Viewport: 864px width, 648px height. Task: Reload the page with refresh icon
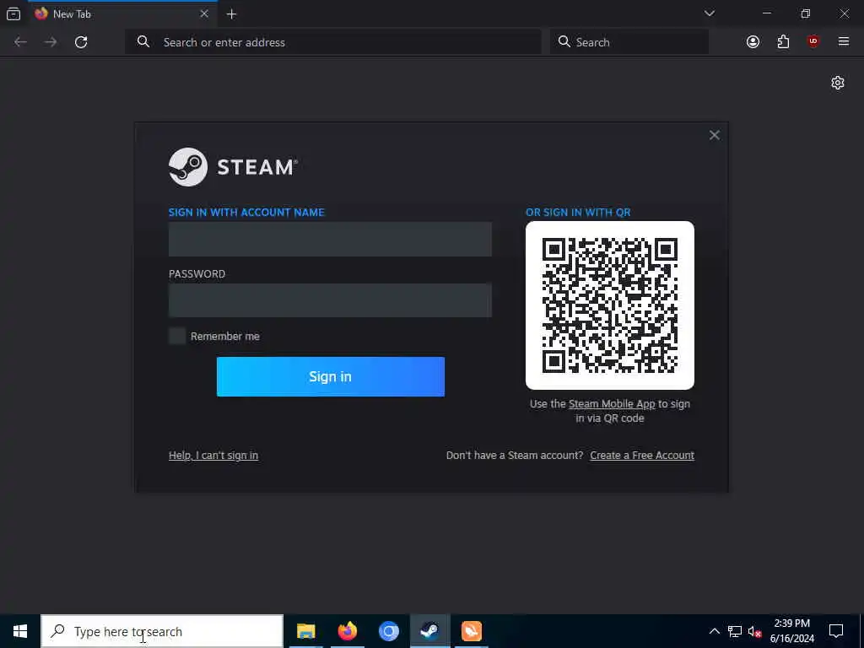81,42
